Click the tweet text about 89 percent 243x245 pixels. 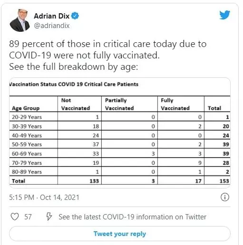[x=108, y=55]
